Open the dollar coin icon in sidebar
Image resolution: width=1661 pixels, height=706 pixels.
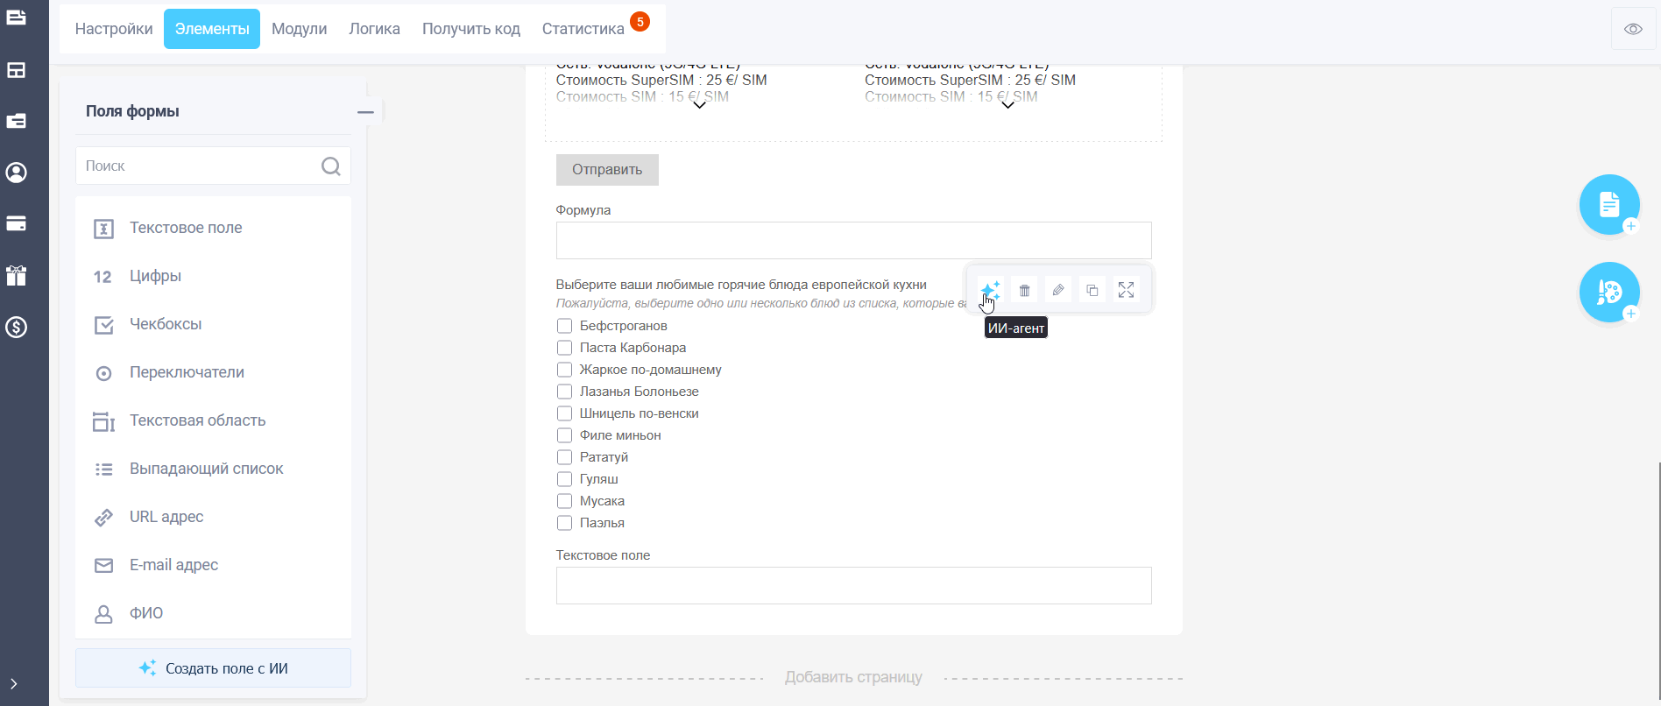(x=16, y=328)
